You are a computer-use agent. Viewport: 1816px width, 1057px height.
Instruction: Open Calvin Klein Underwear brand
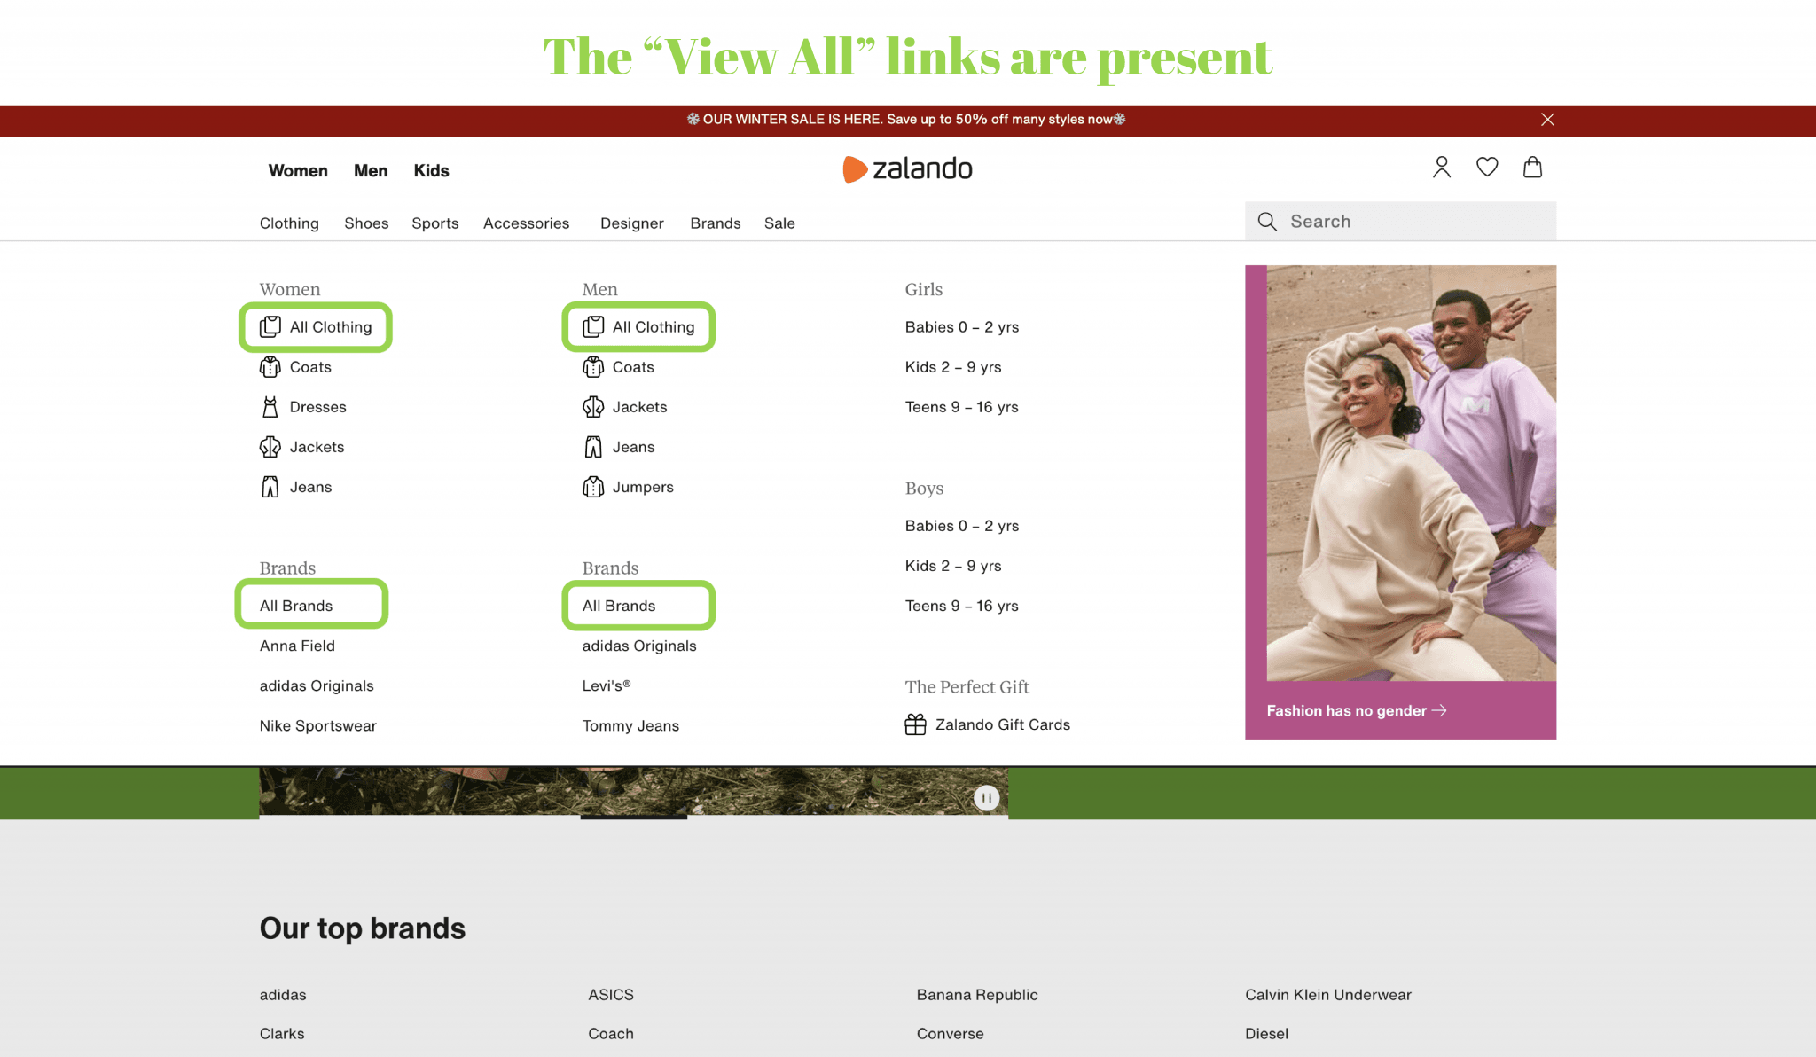[x=1327, y=995]
